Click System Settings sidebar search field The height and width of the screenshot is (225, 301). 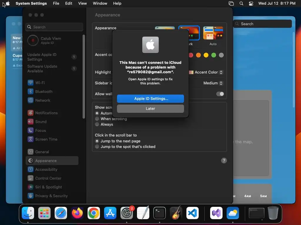[x=54, y=27]
